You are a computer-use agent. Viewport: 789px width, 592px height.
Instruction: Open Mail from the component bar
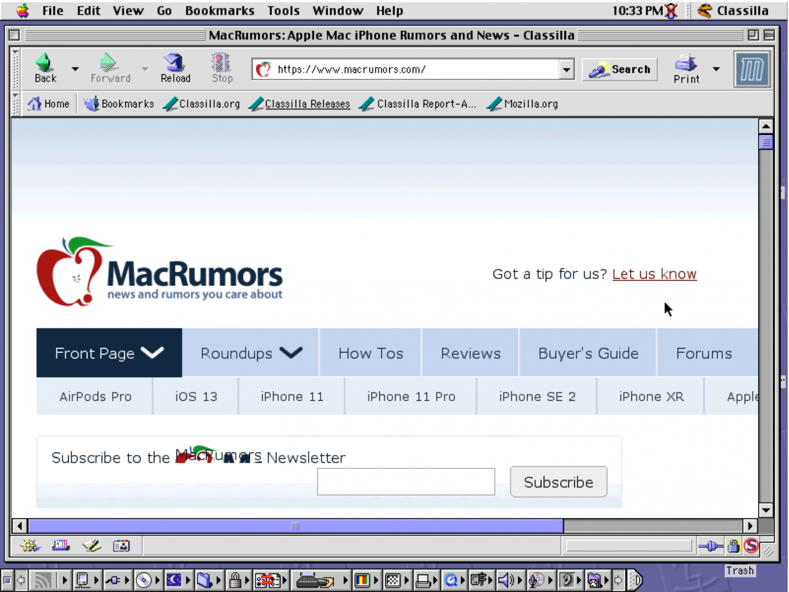61,546
